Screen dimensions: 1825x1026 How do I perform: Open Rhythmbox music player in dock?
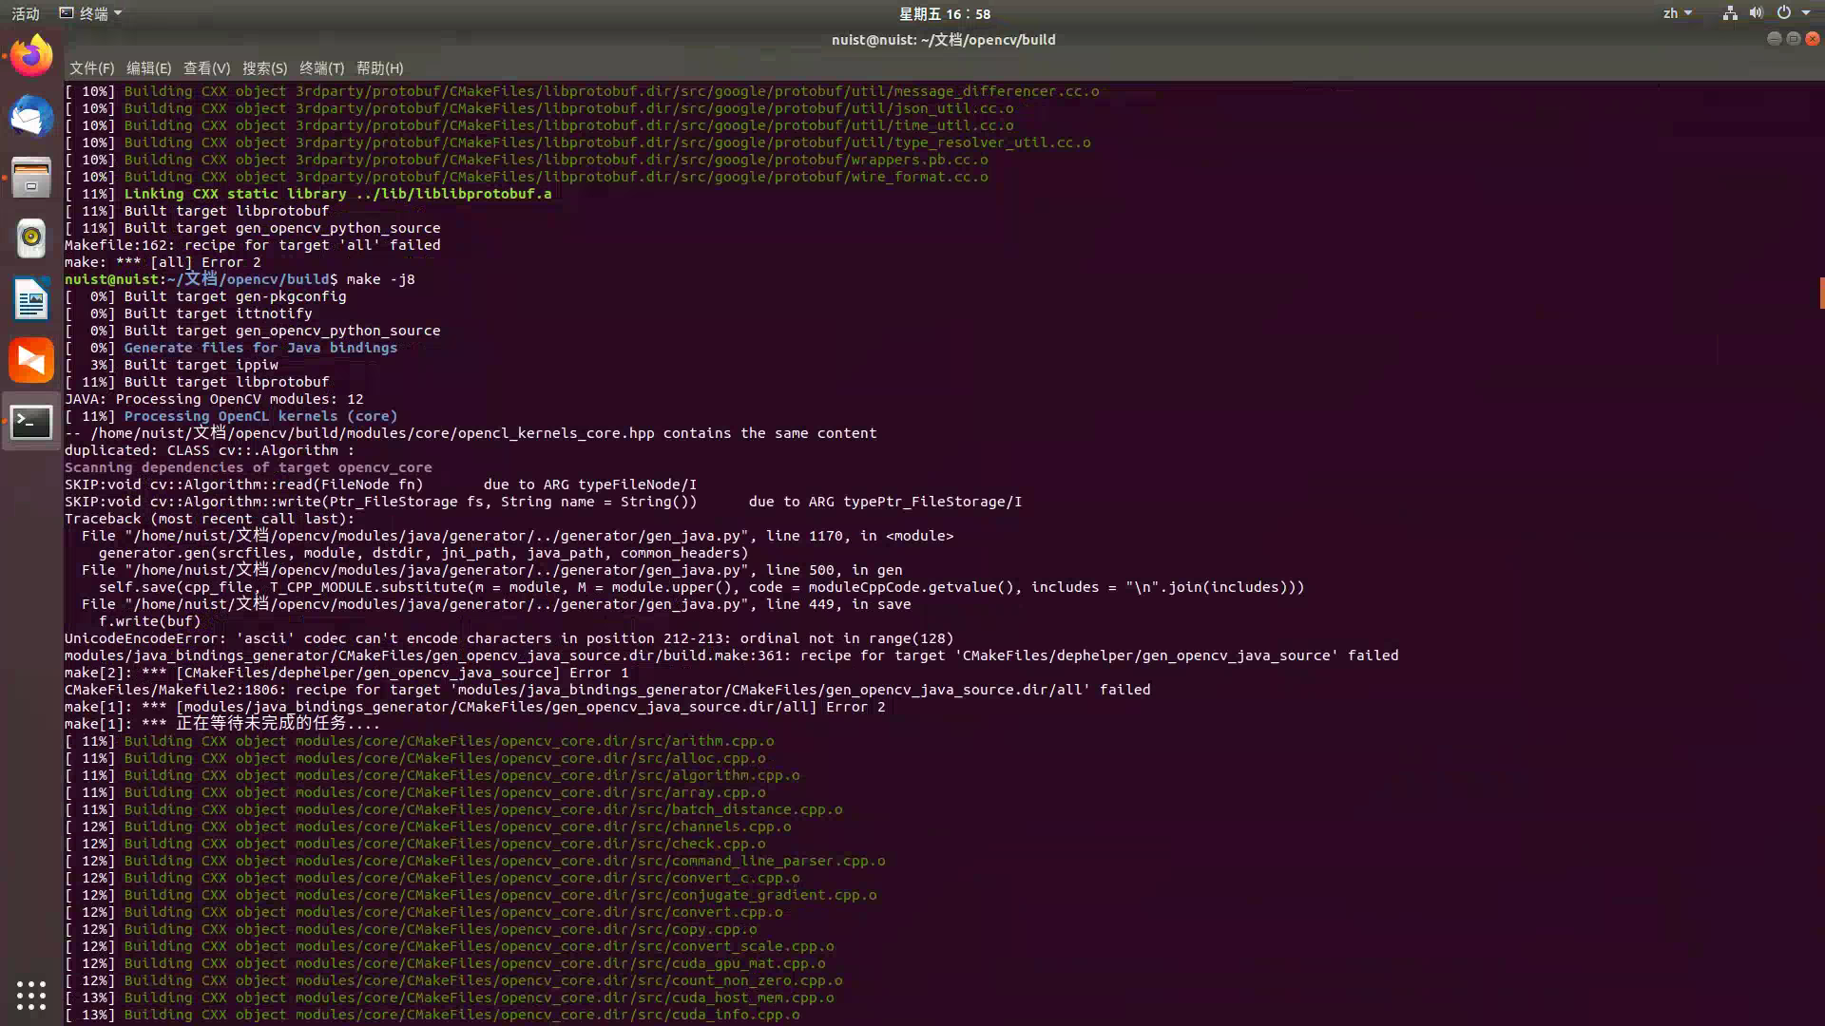pyautogui.click(x=31, y=238)
